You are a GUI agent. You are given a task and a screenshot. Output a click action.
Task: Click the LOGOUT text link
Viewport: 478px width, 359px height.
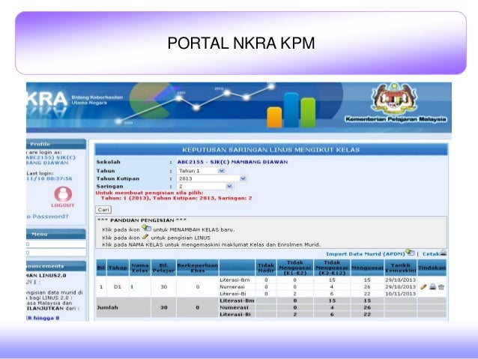(x=63, y=205)
